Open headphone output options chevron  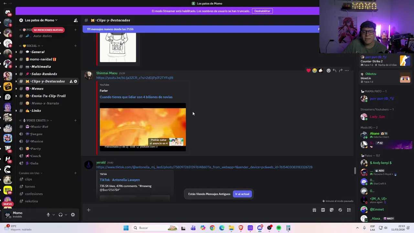pos(66,215)
